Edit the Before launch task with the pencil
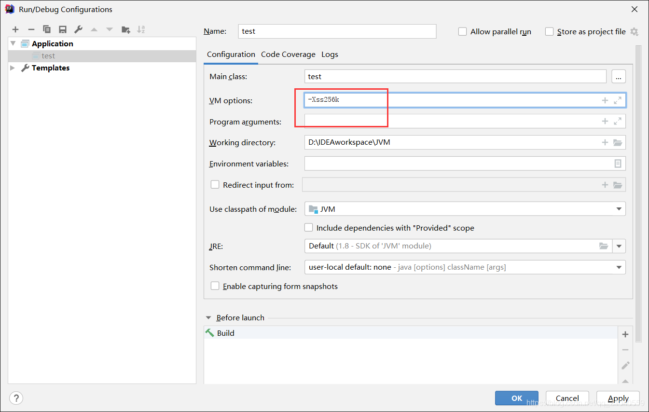 625,365
